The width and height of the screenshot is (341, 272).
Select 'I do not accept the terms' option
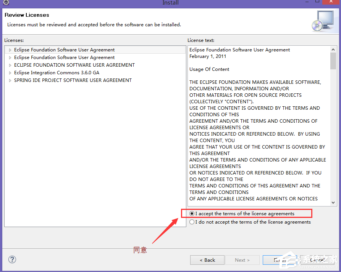[192, 222]
